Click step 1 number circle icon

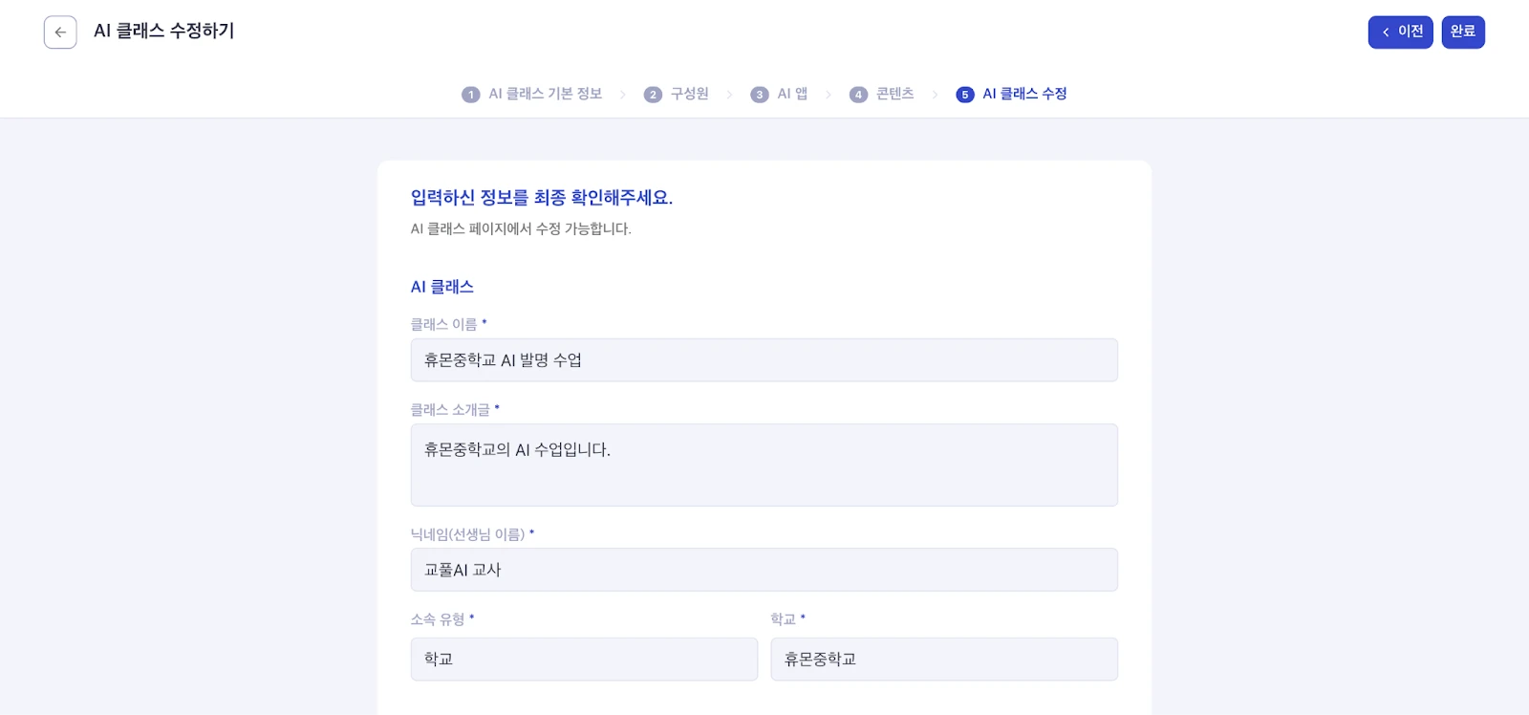(470, 95)
